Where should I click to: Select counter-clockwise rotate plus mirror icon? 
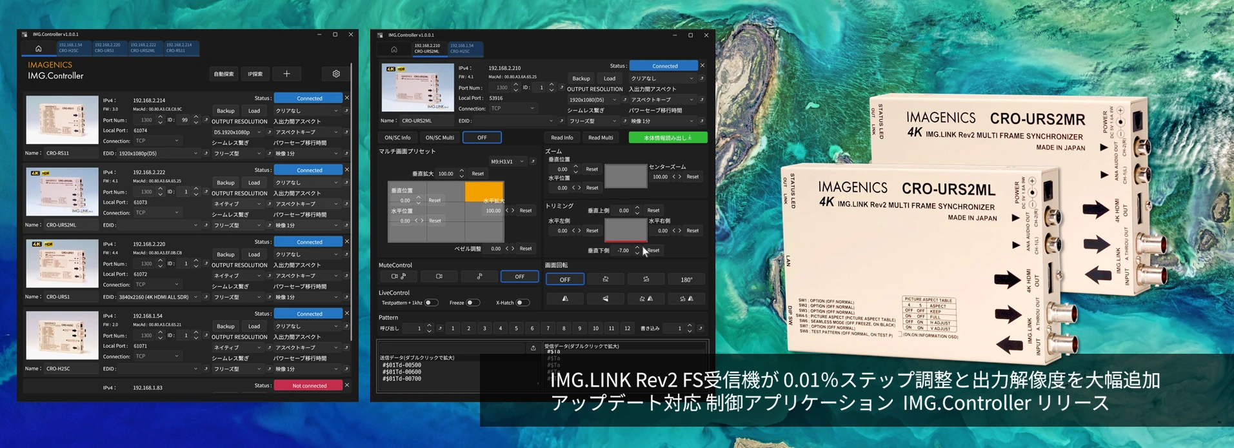646,298
